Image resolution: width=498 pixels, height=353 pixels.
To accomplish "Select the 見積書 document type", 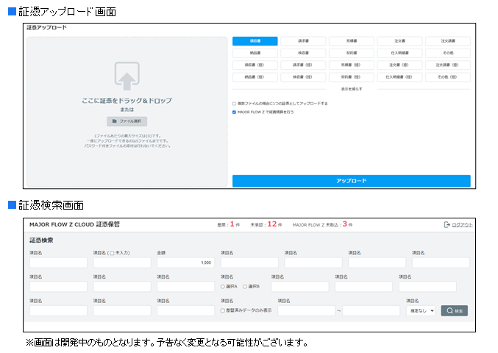I will [x=352, y=41].
